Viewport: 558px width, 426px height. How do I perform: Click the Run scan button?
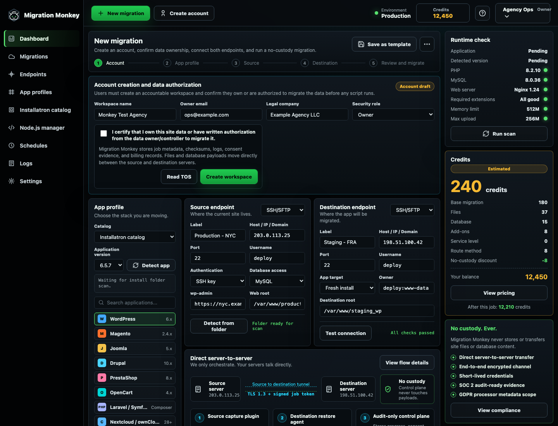click(x=499, y=134)
